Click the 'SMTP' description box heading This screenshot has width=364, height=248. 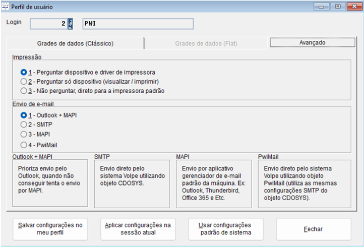click(x=102, y=157)
